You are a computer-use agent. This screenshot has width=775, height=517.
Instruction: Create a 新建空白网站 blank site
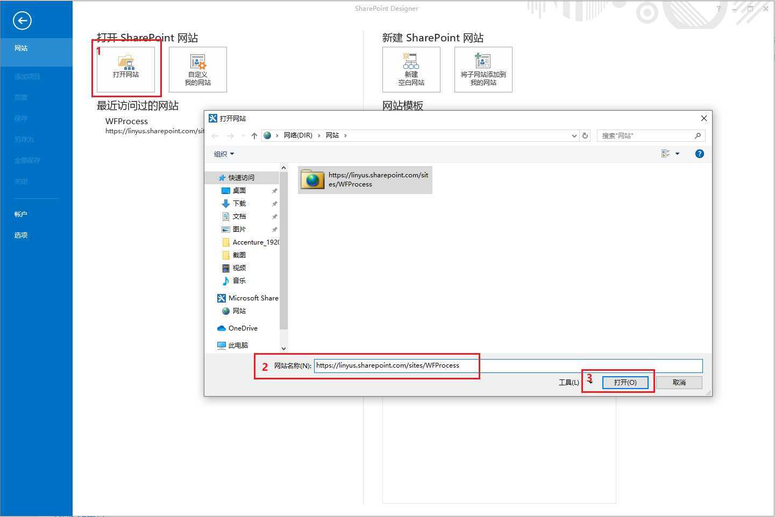pos(411,69)
